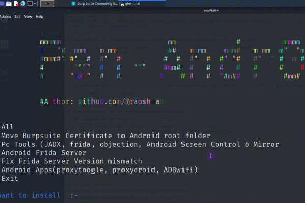Click the Author github.com/@raoshaab text

click(102, 101)
